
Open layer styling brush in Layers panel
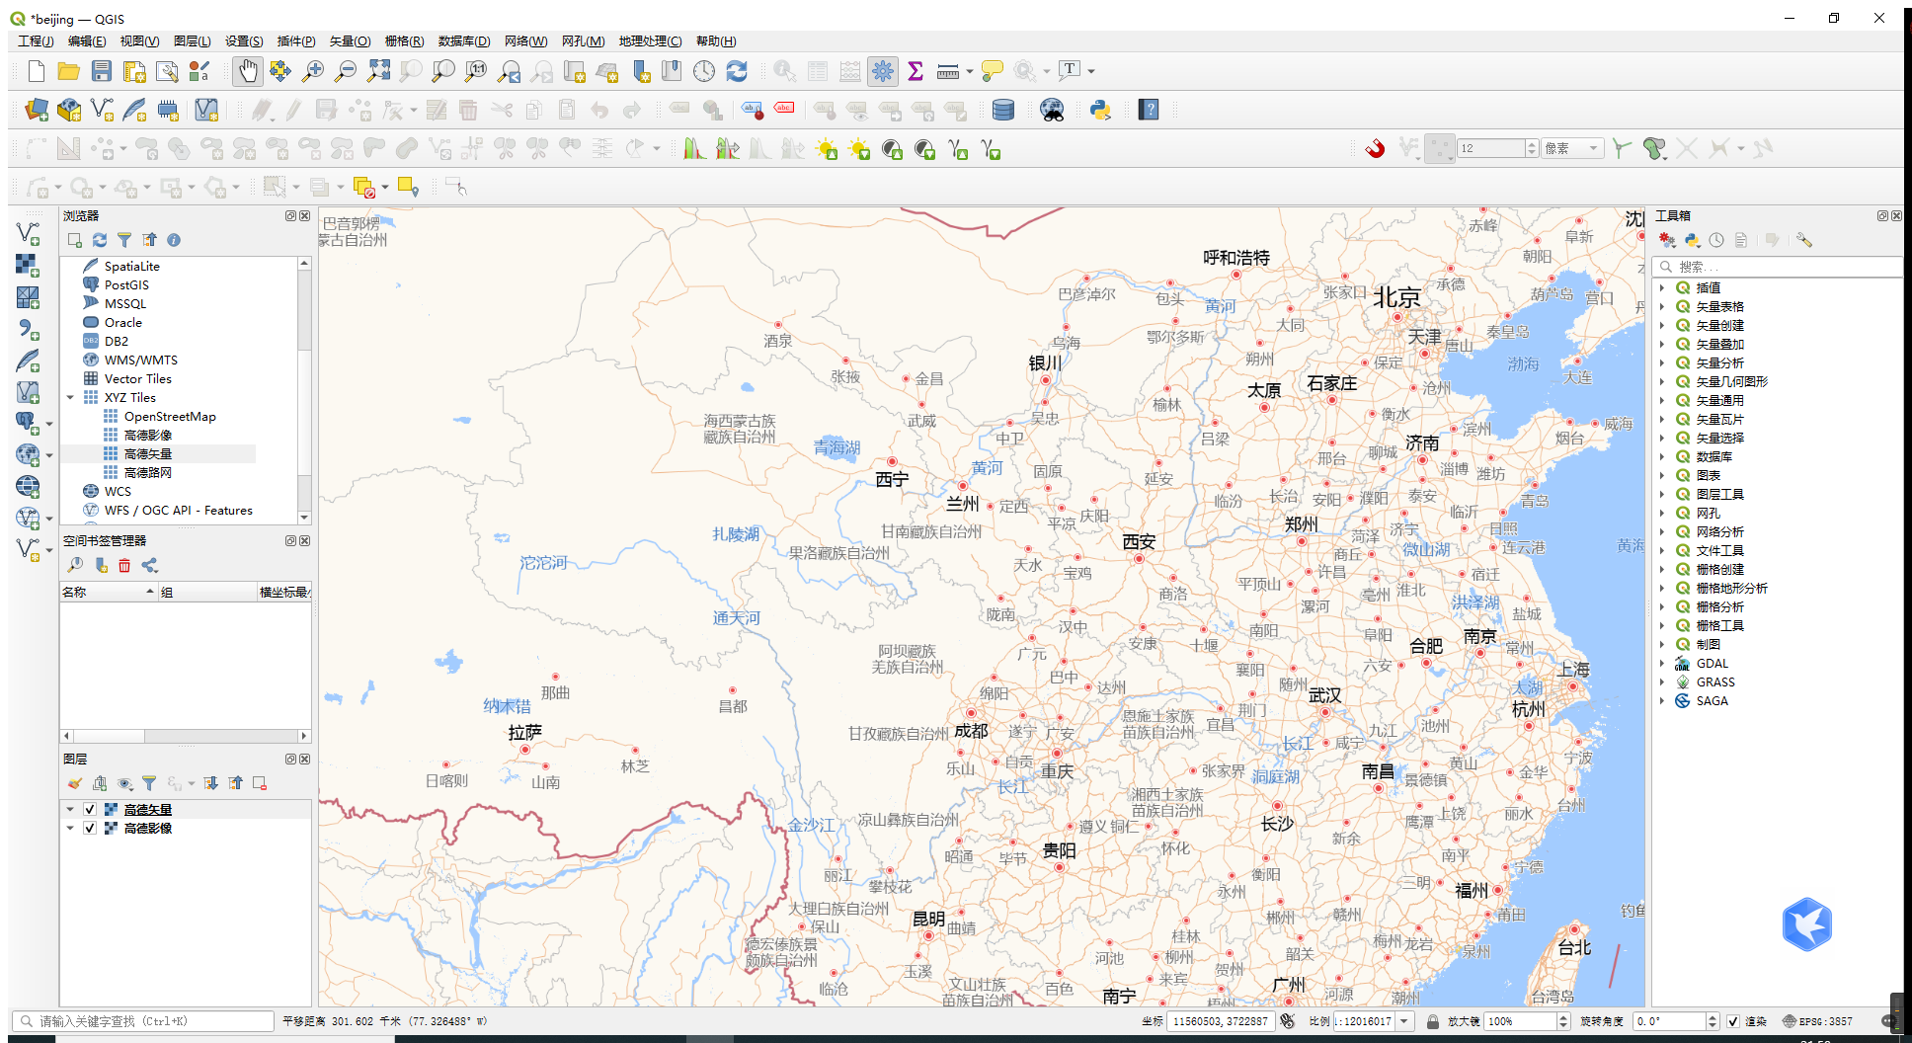pos(75,783)
